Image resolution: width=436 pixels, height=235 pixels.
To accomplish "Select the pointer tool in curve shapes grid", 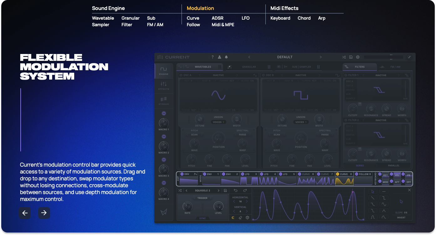I will point(372,191).
